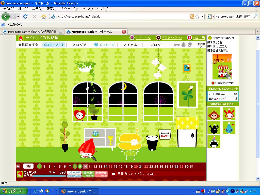Follow the アドアドパーク link

click(x=172, y=38)
